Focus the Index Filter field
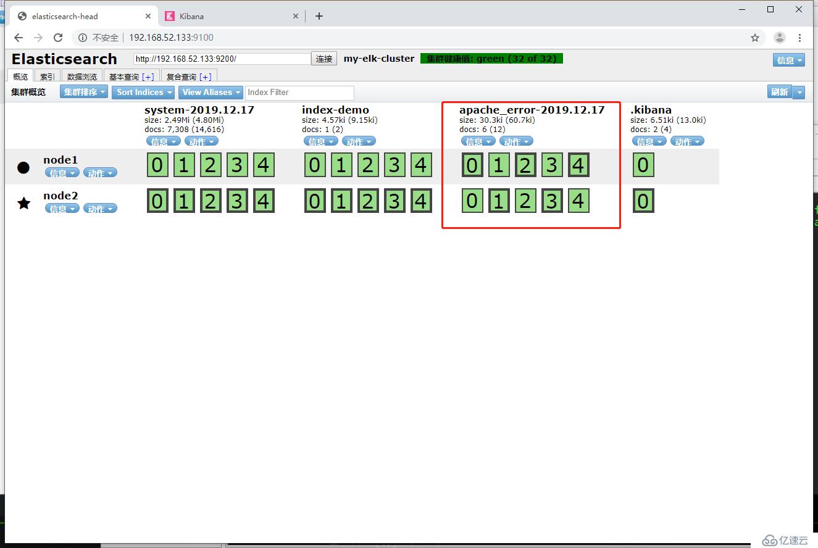The image size is (818, 548). (x=299, y=92)
